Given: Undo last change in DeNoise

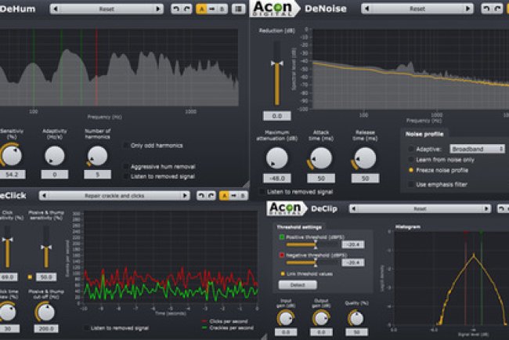Looking at the screenshot, I should tap(486, 9).
